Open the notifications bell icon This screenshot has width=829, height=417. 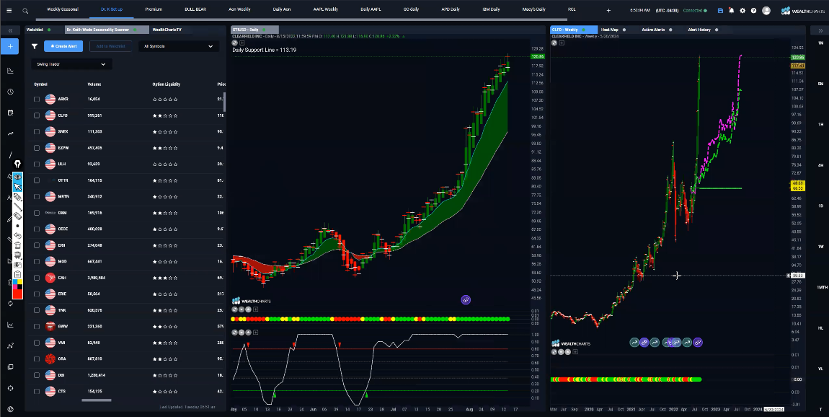click(x=731, y=11)
